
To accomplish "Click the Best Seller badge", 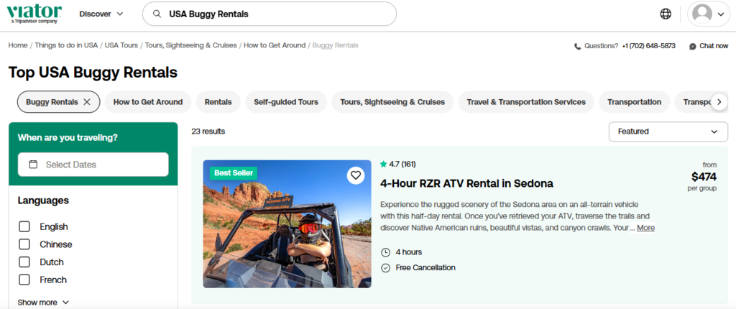I will point(234,172).
